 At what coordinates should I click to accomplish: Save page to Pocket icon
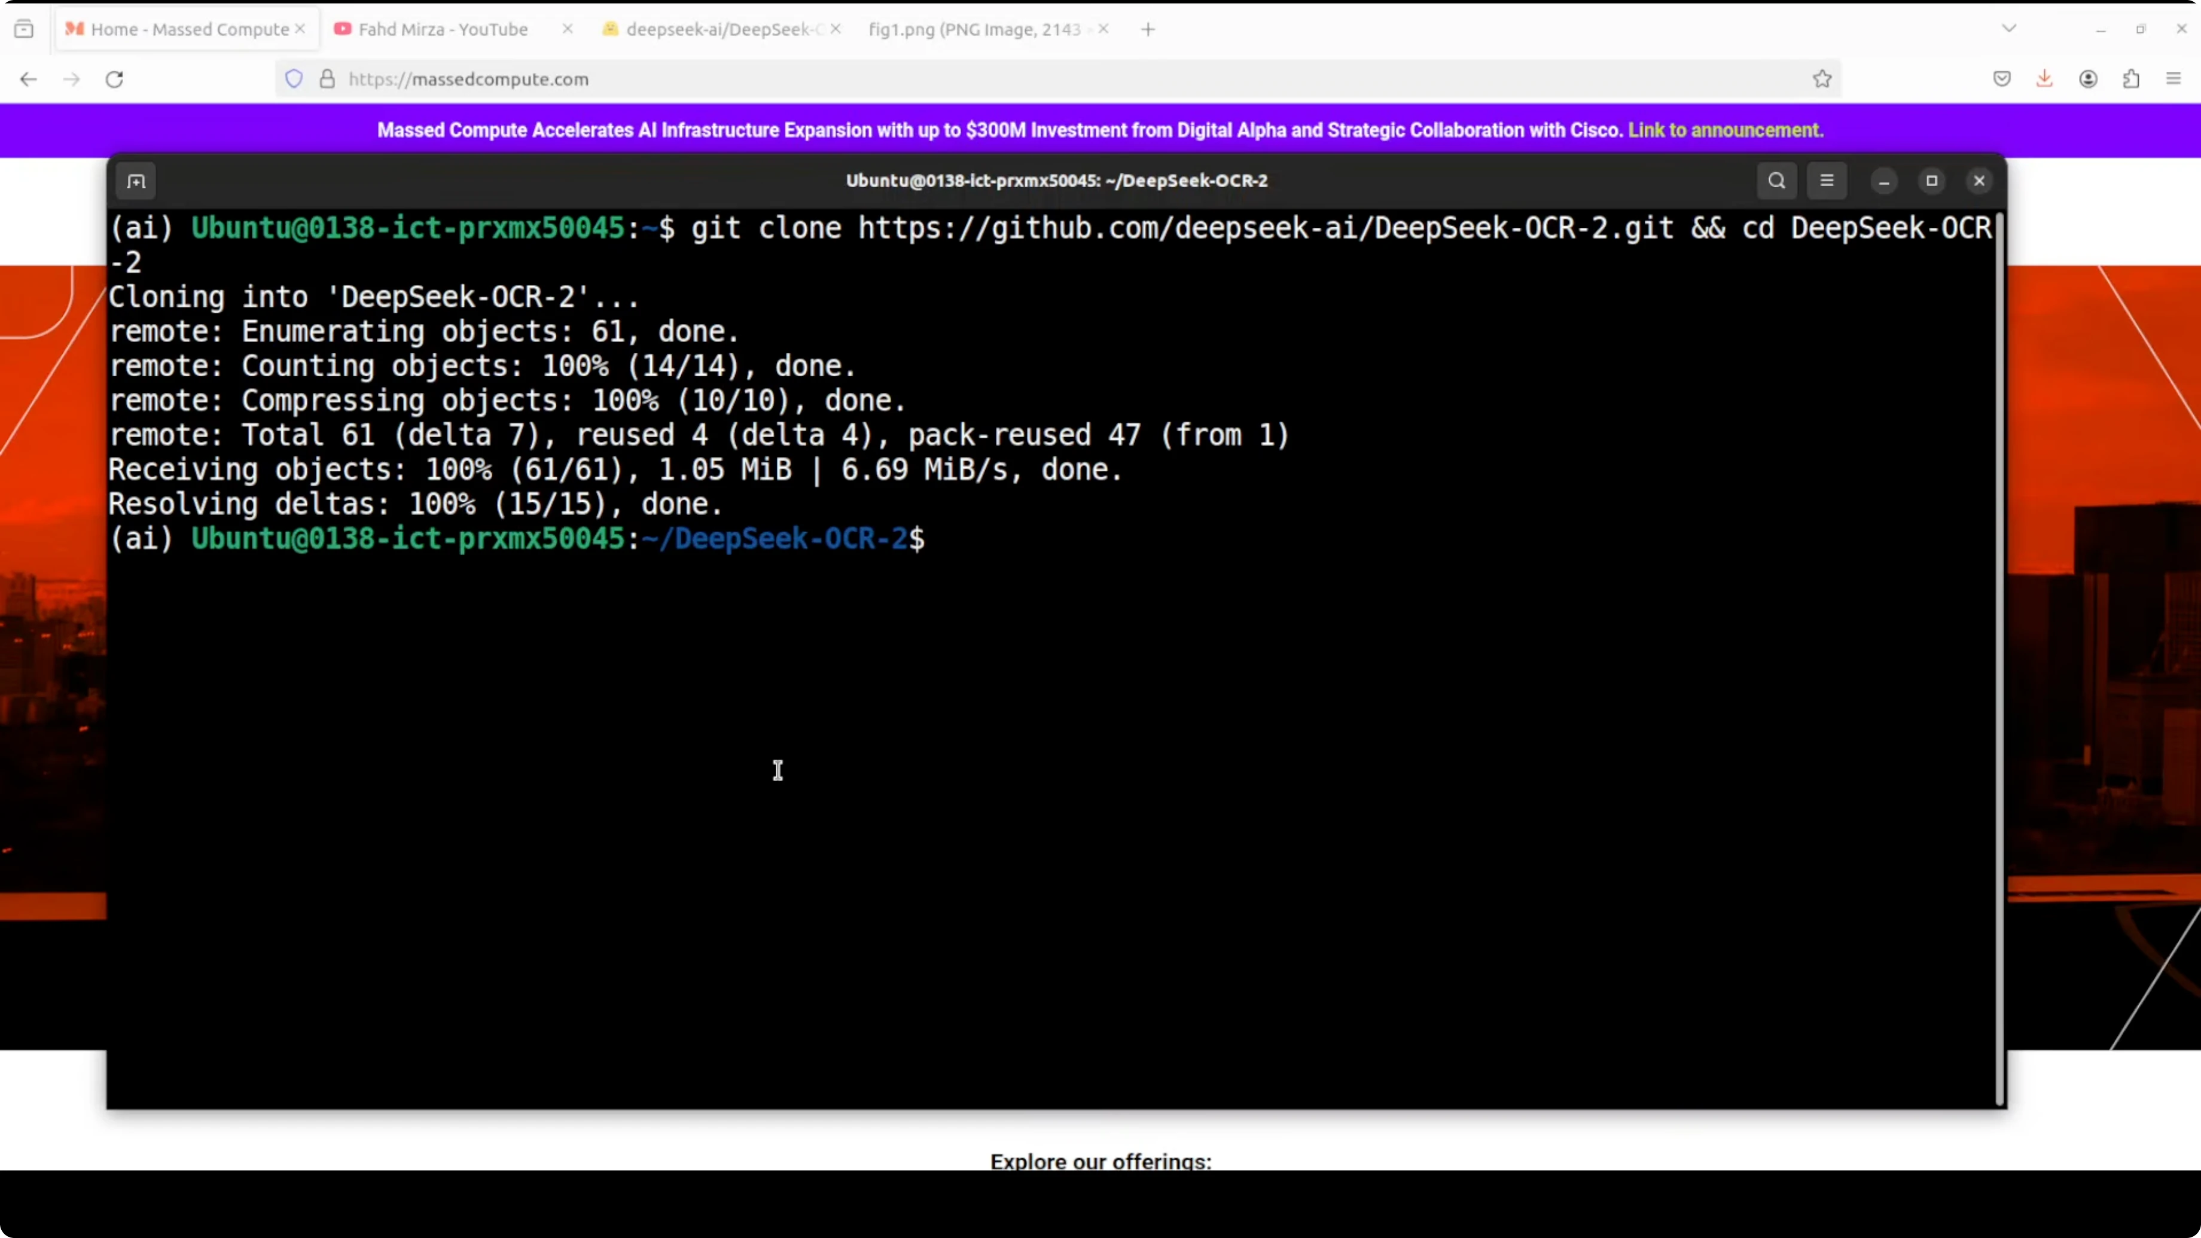pos(2002,80)
